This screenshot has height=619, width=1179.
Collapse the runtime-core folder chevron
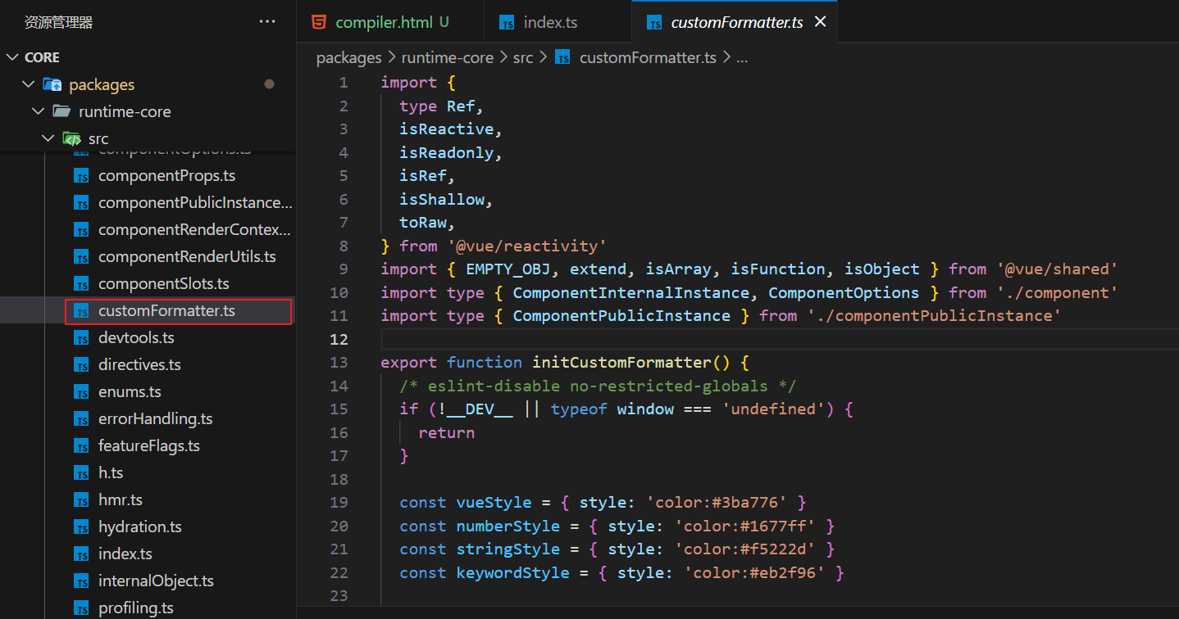click(38, 111)
